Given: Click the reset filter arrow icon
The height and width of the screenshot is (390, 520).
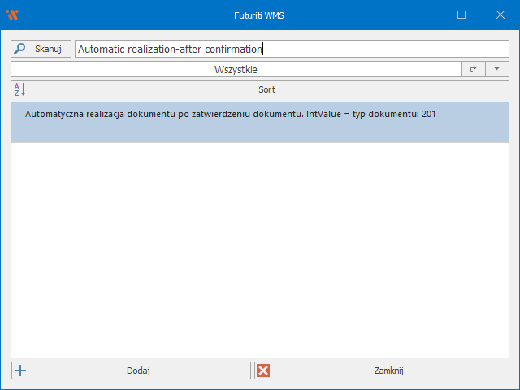Looking at the screenshot, I should pyautogui.click(x=473, y=70).
